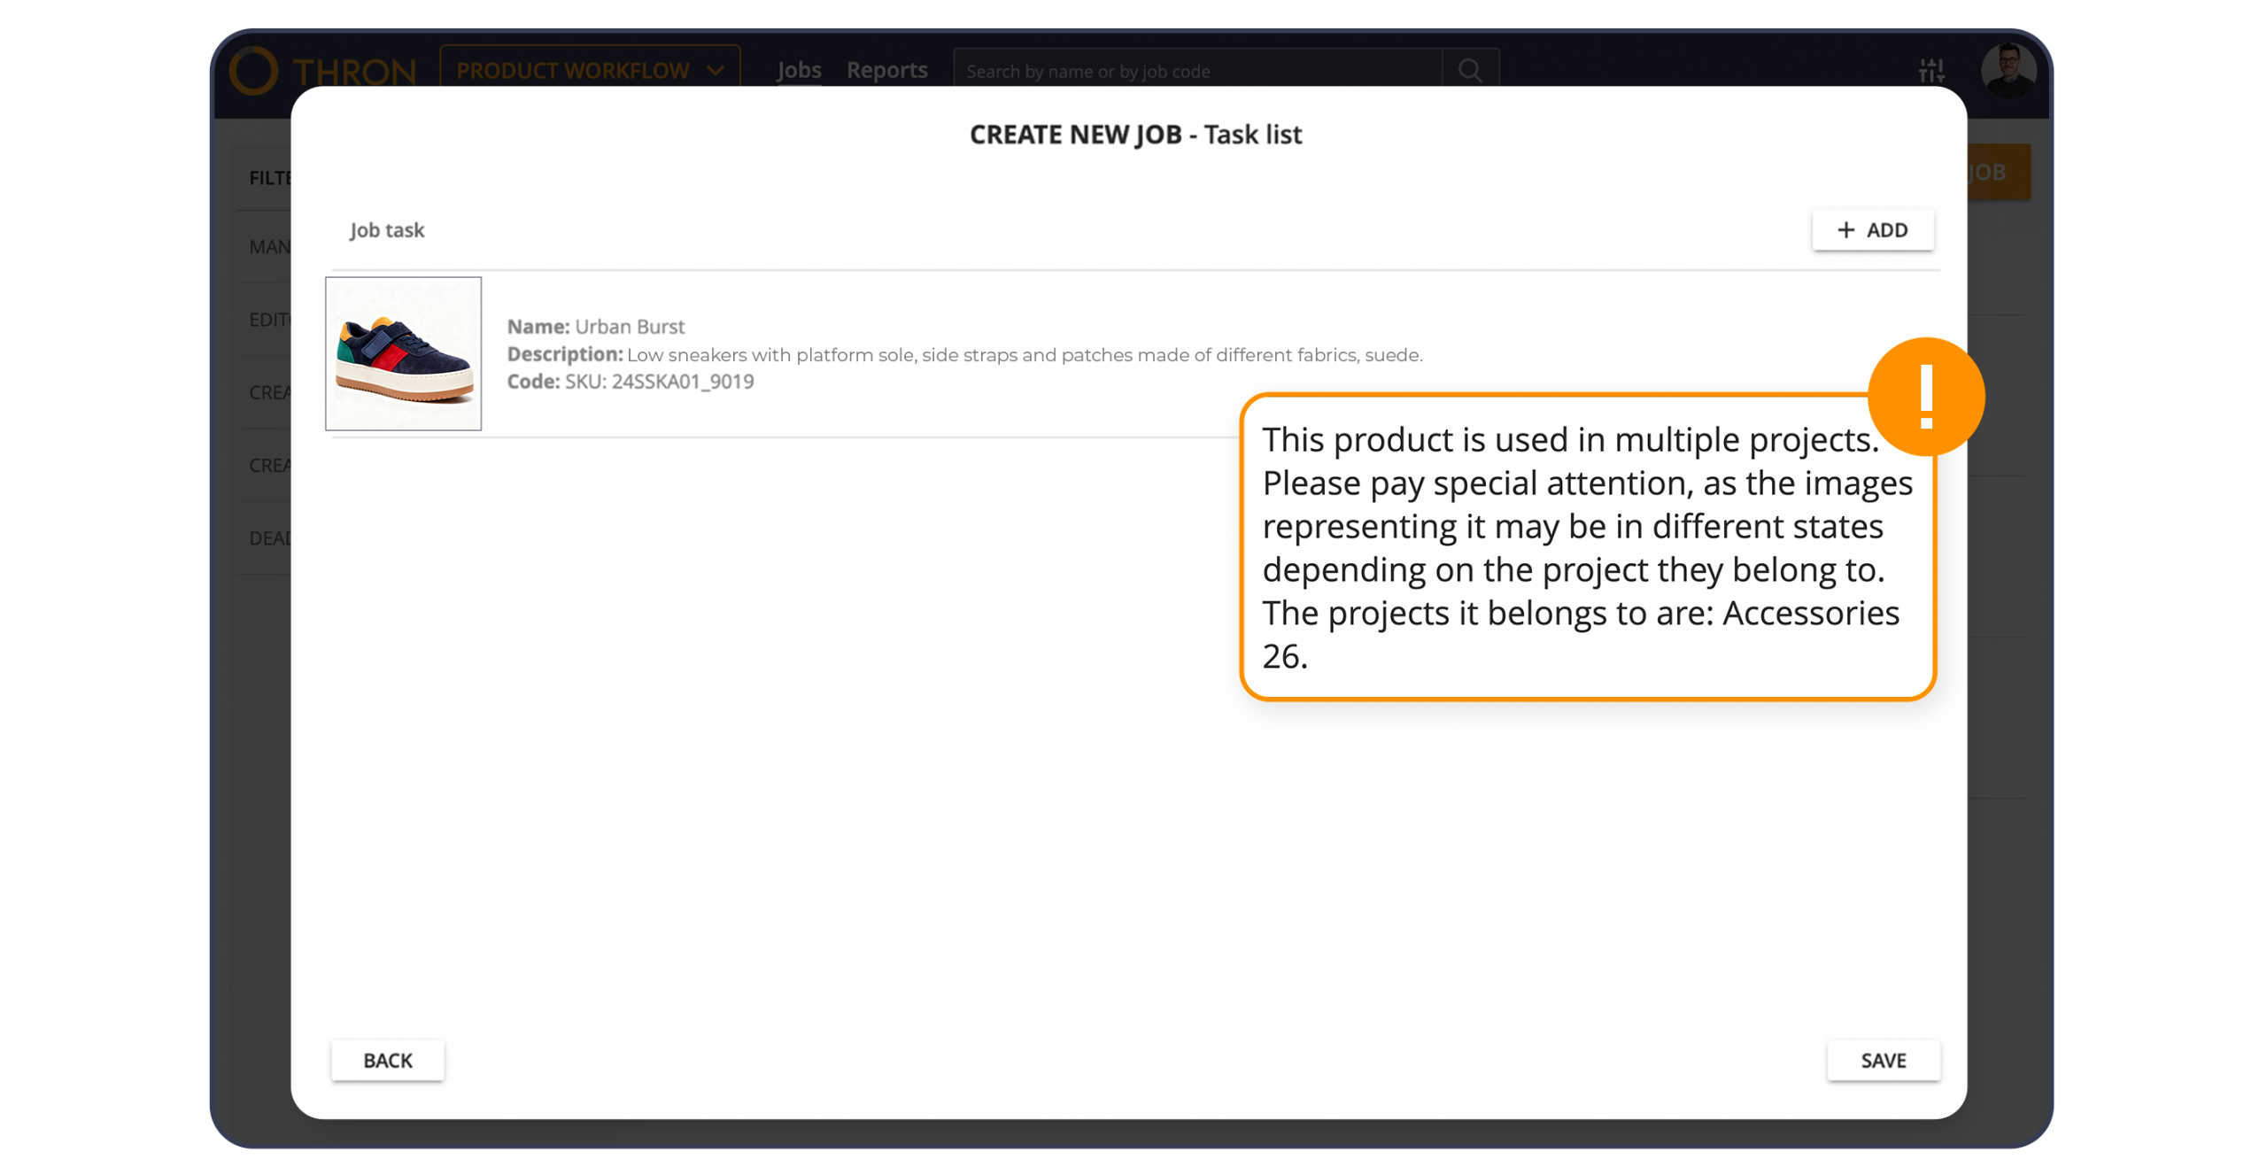Screen dimensions: 2267x1175
Task: Click the orange exclamation warning badge
Action: click(1927, 397)
